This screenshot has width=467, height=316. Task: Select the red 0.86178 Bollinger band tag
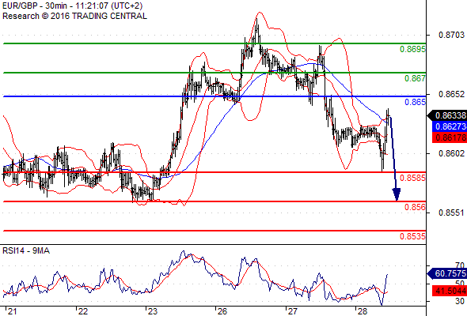(450, 137)
